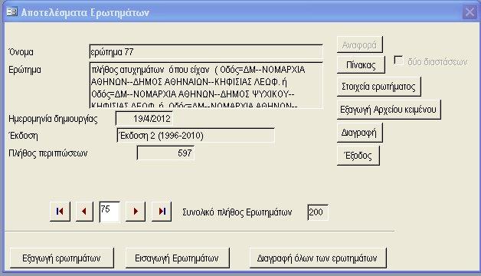Click inside the Ερώτημα text area
The image size is (481, 276).
tap(206, 85)
